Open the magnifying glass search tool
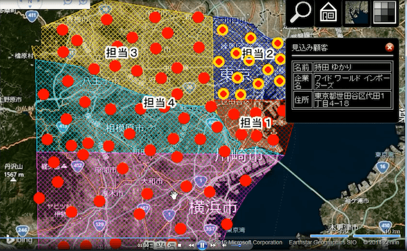 [x=301, y=13]
